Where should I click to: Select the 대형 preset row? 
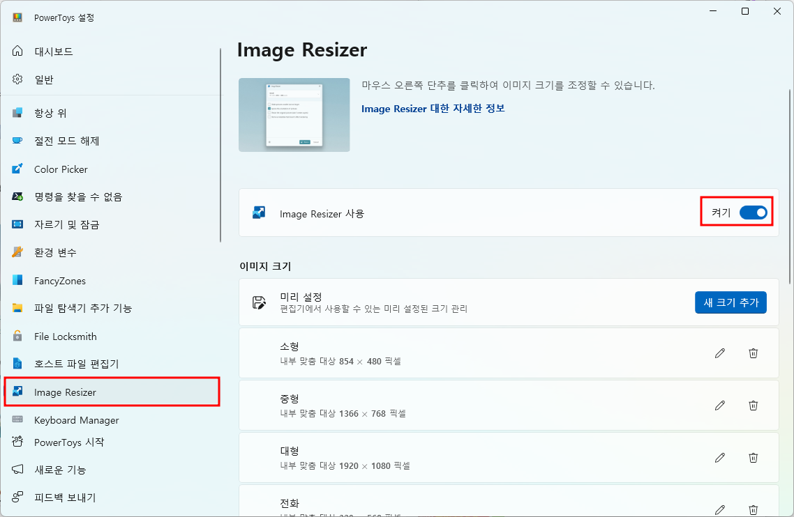[509, 457]
